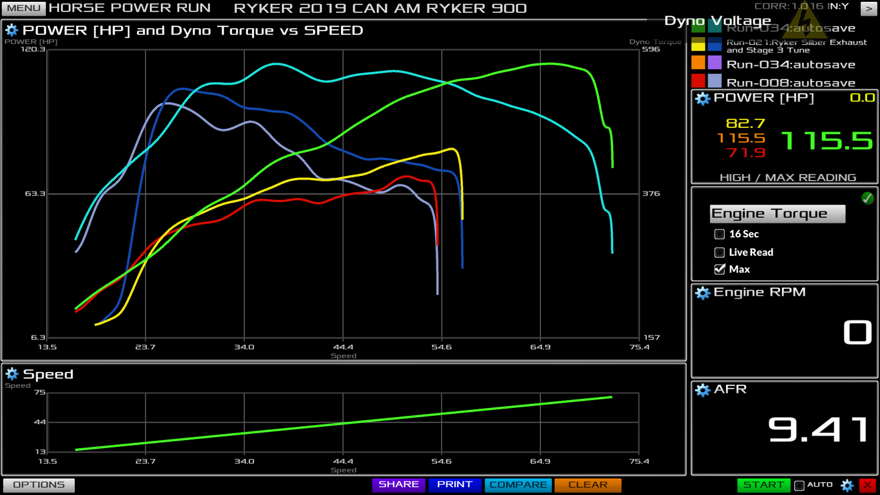Open the MENU in the top-left corner
The width and height of the screenshot is (880, 495).
coord(23,9)
